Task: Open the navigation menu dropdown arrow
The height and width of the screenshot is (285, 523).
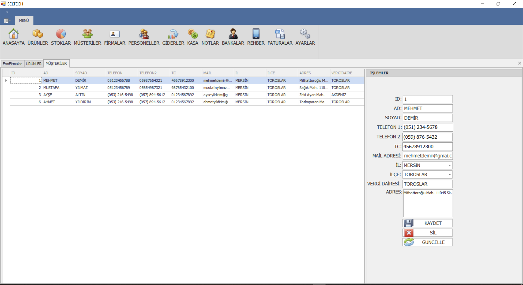Action: coord(7,12)
